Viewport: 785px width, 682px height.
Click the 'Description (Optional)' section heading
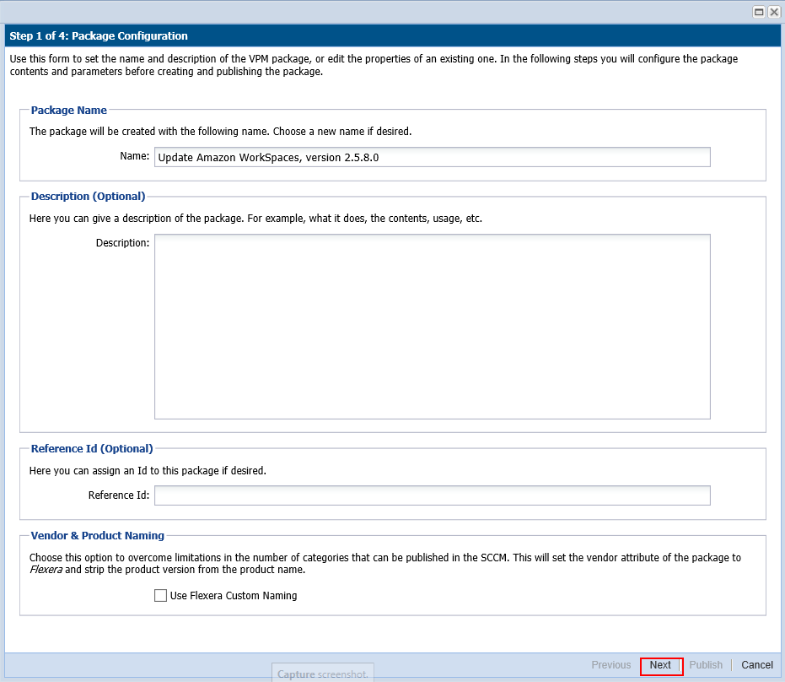88,197
